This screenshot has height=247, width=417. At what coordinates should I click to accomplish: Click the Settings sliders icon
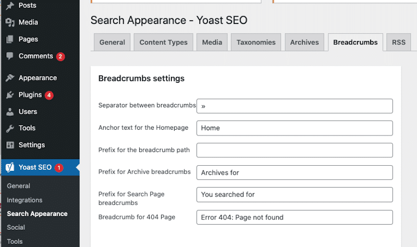[10, 145]
